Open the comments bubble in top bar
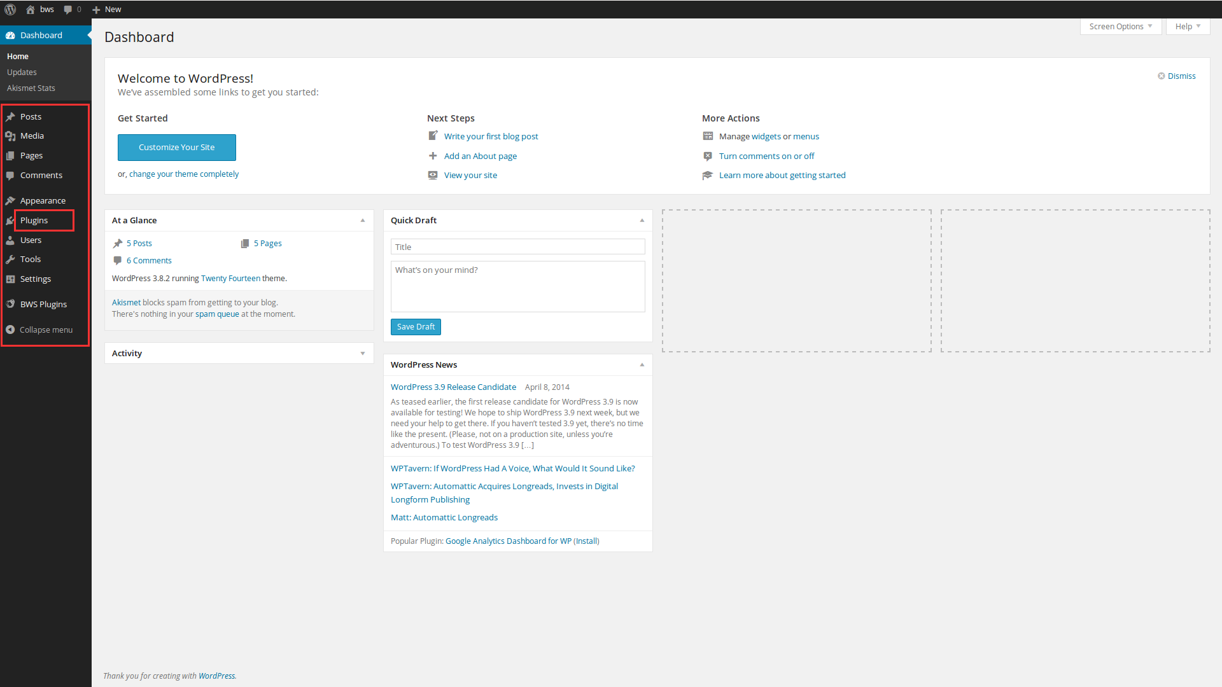The height and width of the screenshot is (687, 1222). click(x=67, y=9)
